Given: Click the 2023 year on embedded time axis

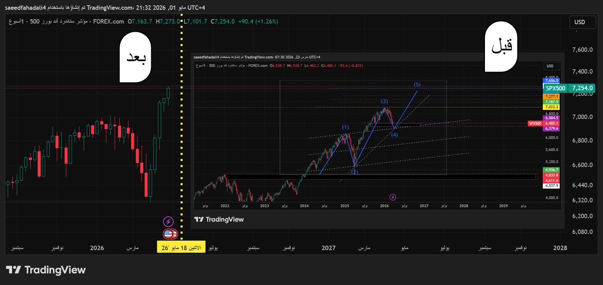Looking at the screenshot, I should pyautogui.click(x=265, y=206).
